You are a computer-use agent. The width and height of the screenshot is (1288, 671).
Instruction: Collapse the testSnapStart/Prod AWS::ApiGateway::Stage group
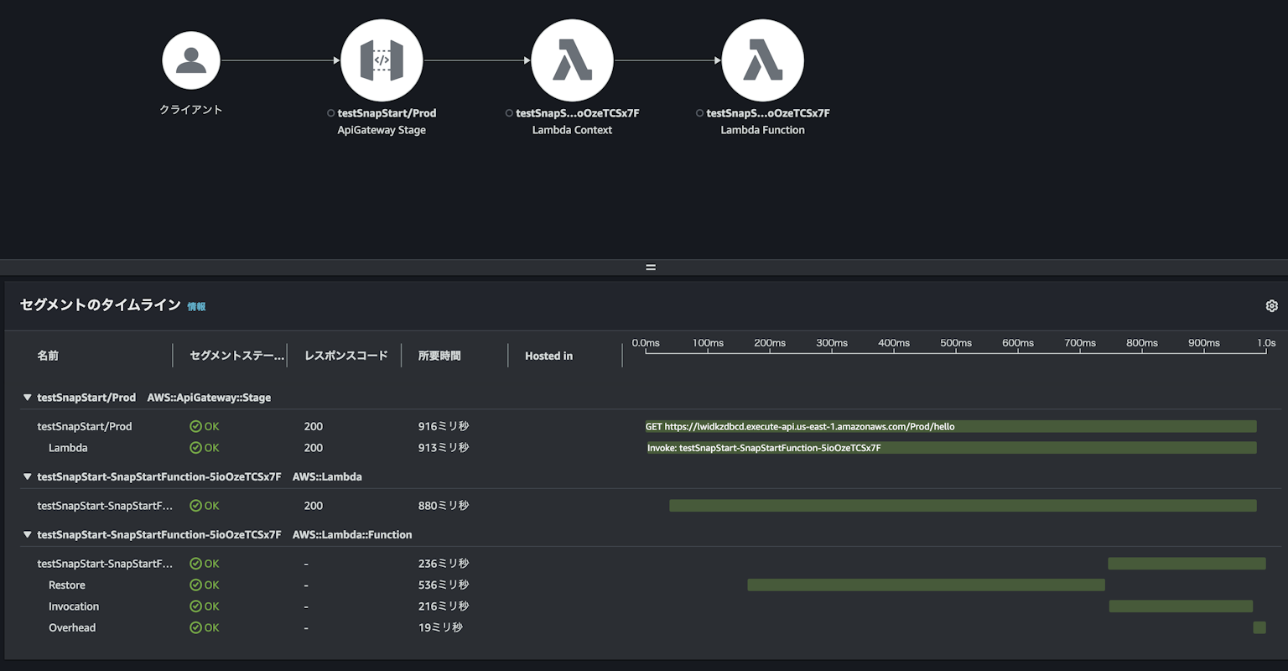(x=27, y=398)
